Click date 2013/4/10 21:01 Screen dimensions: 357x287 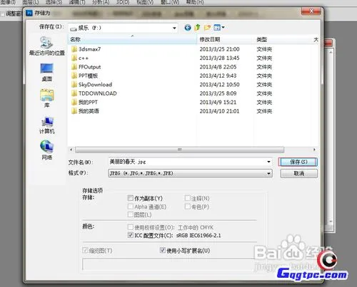click(x=219, y=111)
